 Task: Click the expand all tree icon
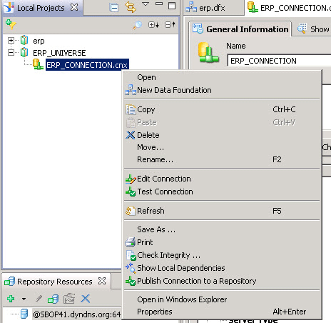tap(154, 24)
